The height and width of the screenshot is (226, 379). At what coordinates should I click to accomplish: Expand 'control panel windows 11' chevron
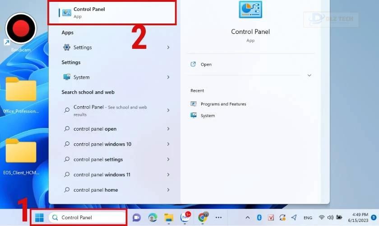click(x=168, y=174)
